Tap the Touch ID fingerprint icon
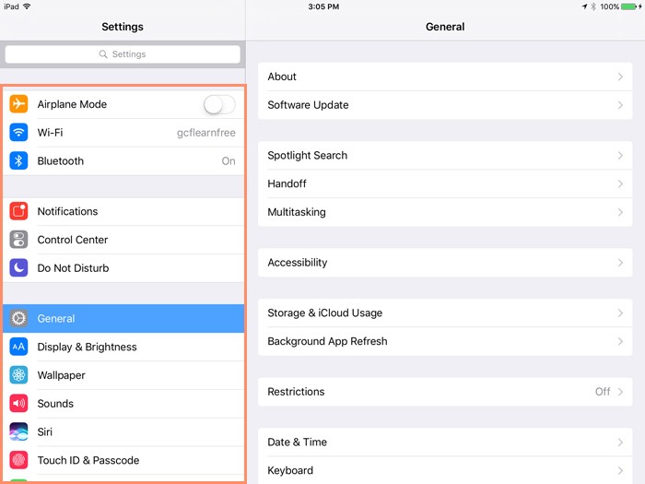The image size is (645, 484). click(x=18, y=460)
